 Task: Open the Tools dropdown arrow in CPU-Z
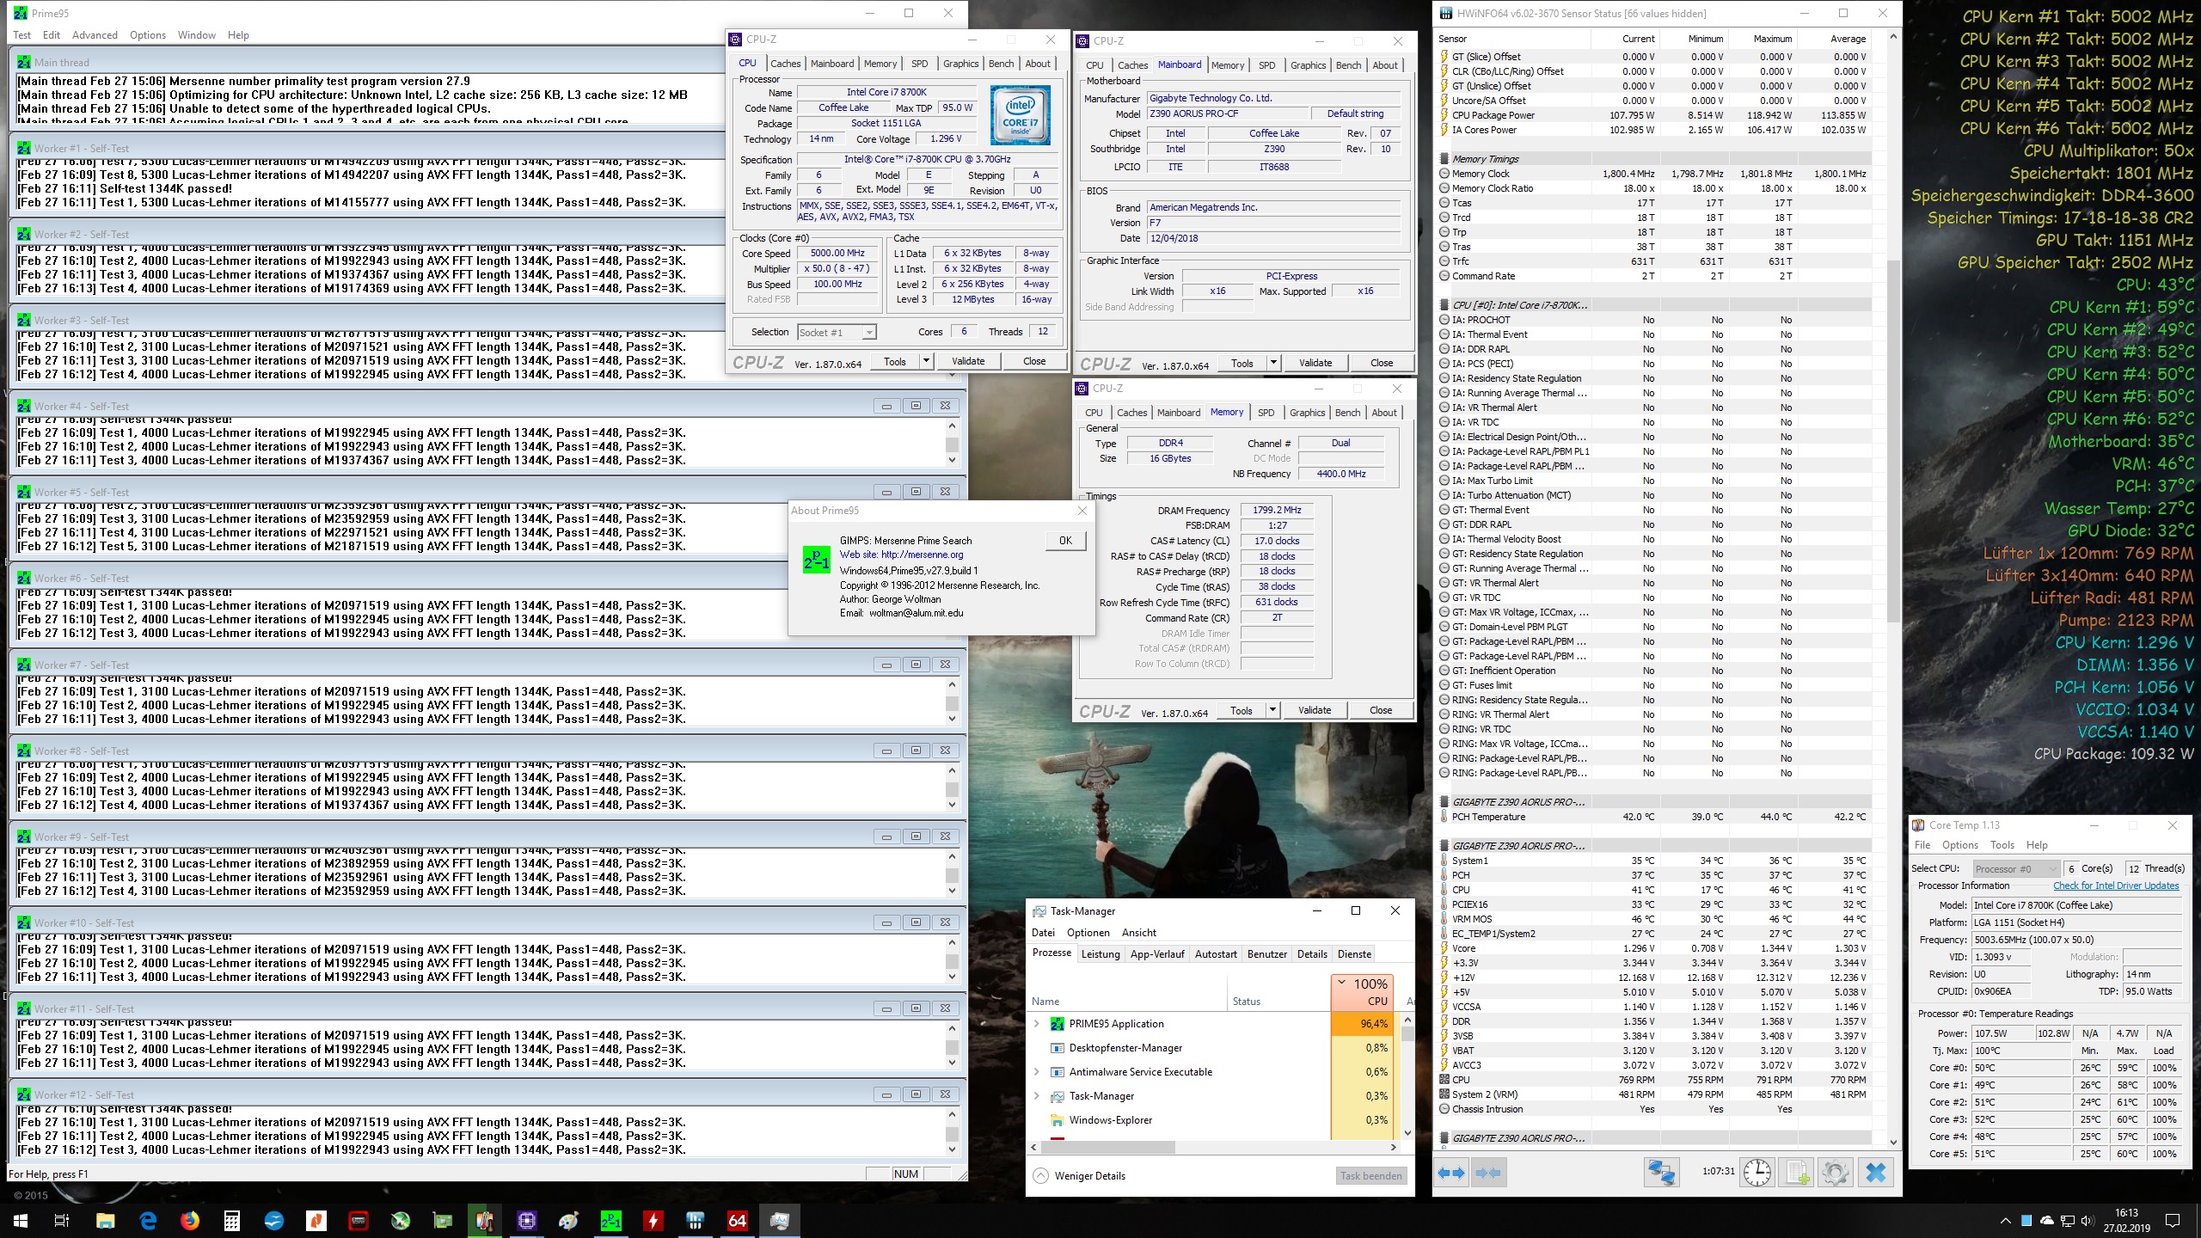click(929, 361)
